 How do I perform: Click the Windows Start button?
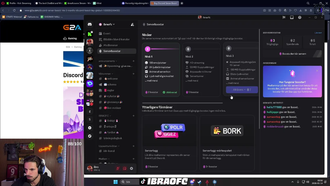click(x=115, y=182)
